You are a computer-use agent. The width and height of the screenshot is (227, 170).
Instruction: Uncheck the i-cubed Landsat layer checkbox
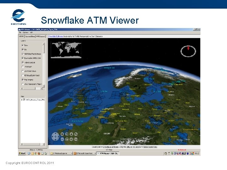(23, 62)
